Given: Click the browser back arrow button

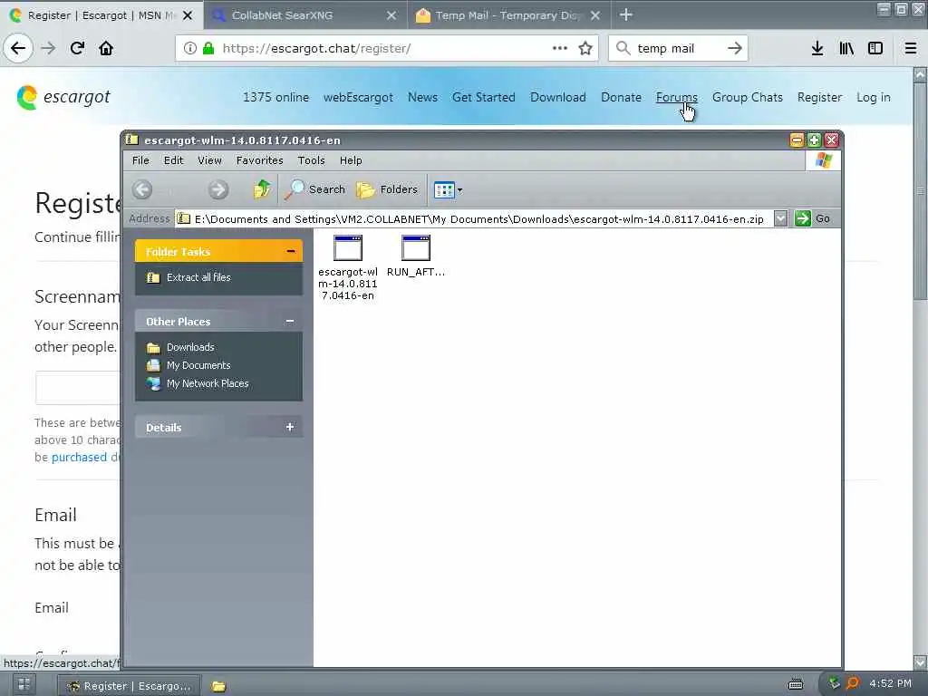Looking at the screenshot, I should [18, 48].
